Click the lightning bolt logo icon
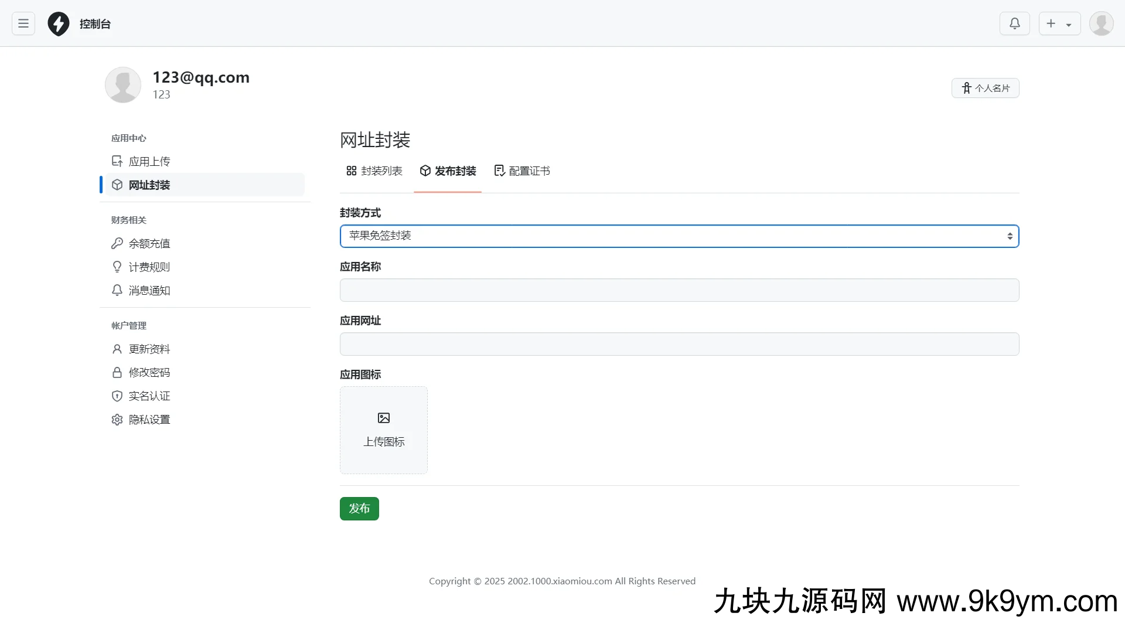Screen dimensions: 1125x623 point(59,24)
